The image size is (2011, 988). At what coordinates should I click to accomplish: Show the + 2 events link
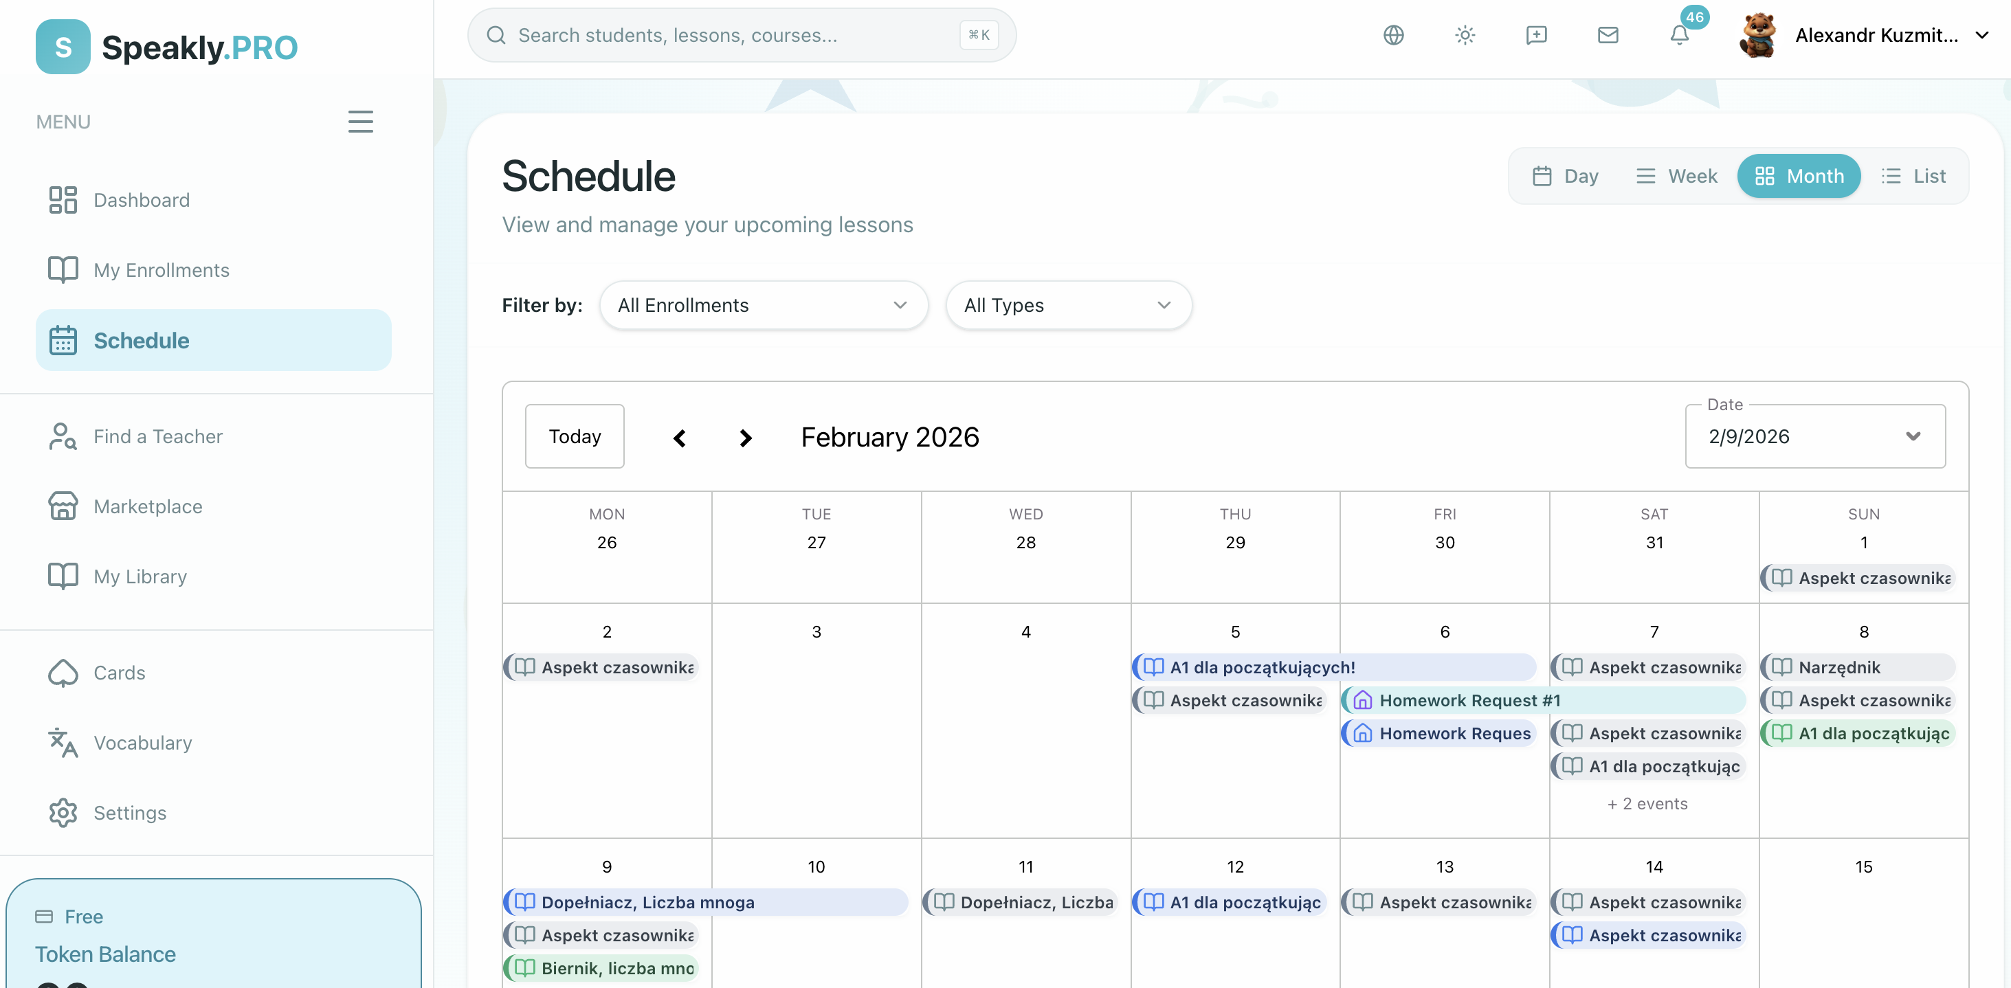(x=1647, y=804)
